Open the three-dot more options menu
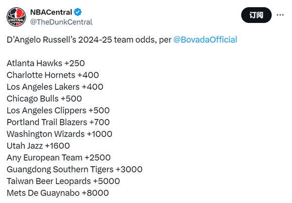The width and height of the screenshot is (292, 203). (x=280, y=15)
